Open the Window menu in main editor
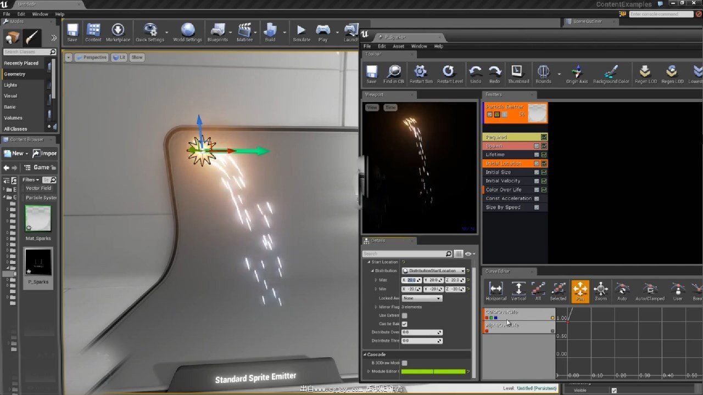 coord(40,14)
